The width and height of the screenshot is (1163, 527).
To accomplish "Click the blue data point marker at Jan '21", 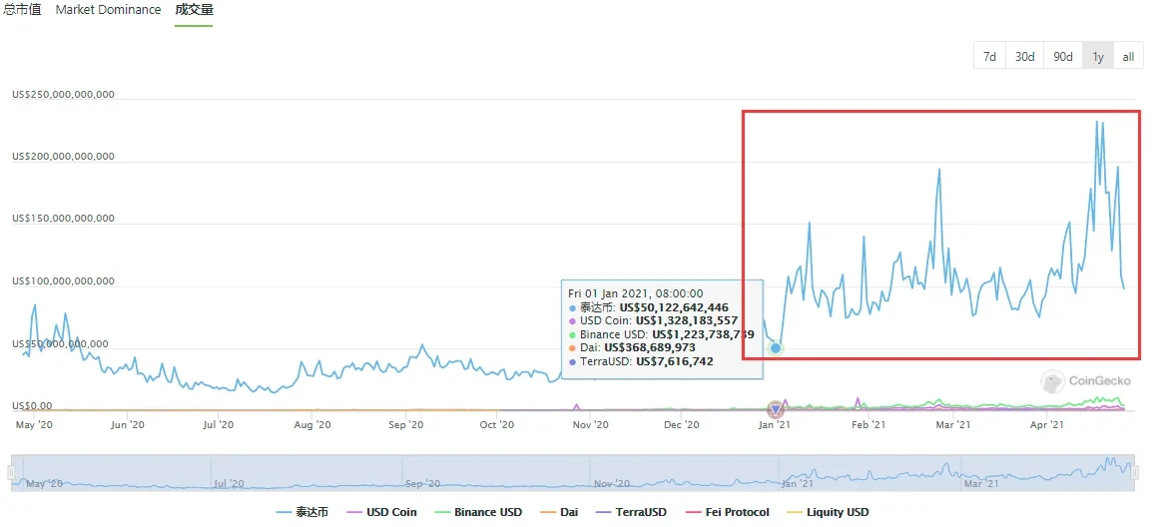I will point(776,347).
